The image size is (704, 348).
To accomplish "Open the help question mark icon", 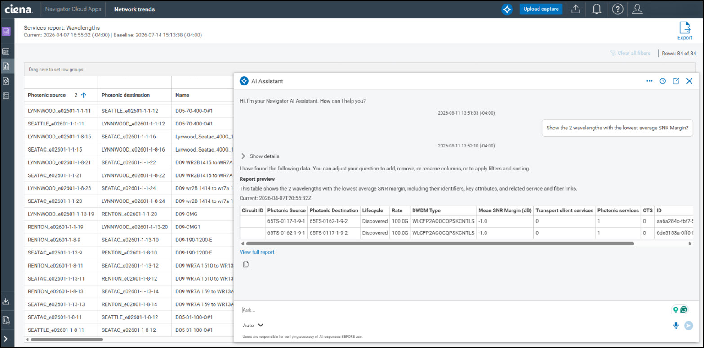I will 618,9.
